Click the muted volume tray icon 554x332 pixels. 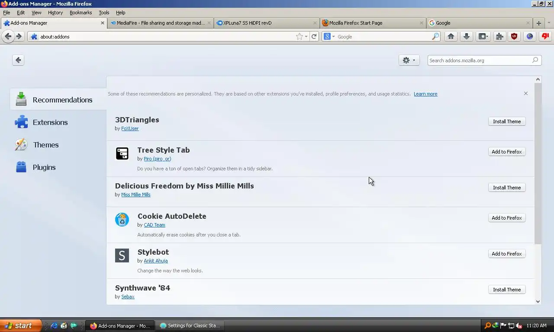click(519, 326)
